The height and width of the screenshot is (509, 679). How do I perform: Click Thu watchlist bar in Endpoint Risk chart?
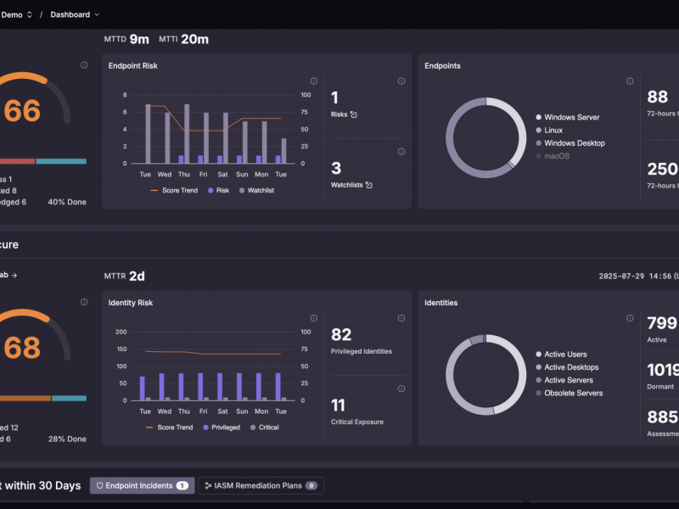pos(187,134)
